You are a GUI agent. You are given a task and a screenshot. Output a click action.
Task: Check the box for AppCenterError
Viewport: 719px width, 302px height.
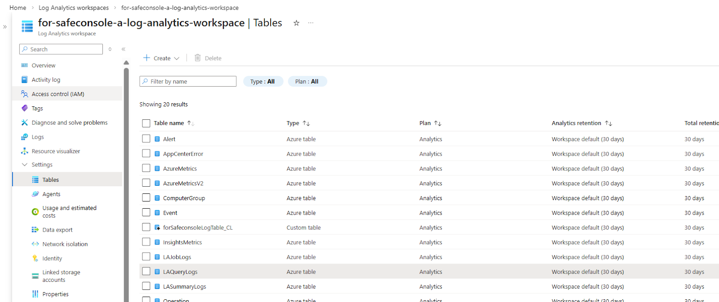(x=146, y=153)
